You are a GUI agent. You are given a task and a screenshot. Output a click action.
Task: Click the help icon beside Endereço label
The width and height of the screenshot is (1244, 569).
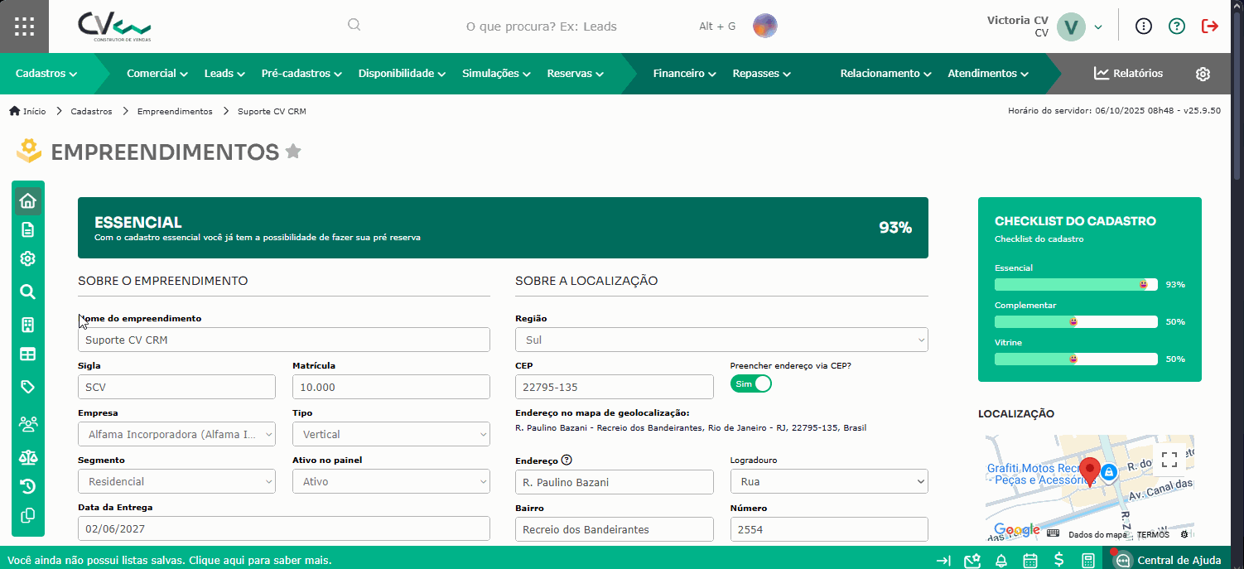tap(567, 461)
